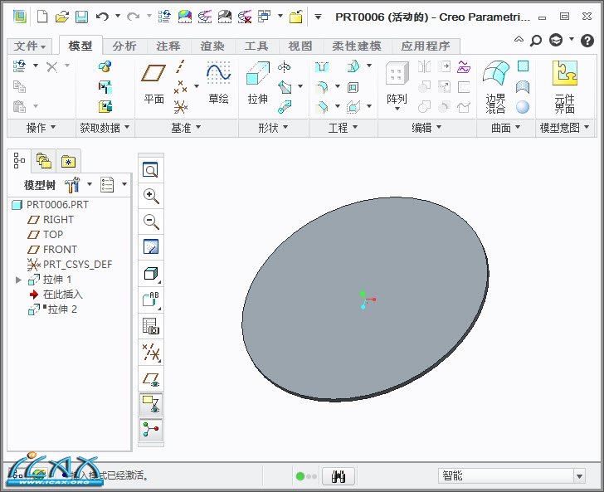Open the 阵列 (Pattern) tool
Screen dimensions: 604x492
point(397,83)
